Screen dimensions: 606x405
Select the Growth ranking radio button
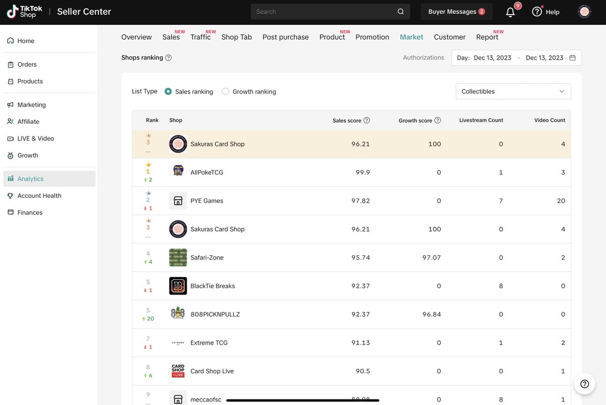click(x=225, y=91)
